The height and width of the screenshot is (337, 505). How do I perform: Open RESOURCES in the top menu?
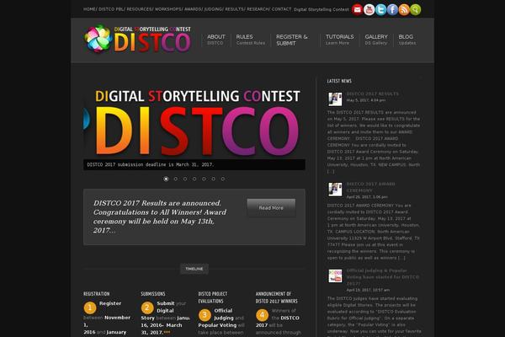(x=139, y=9)
